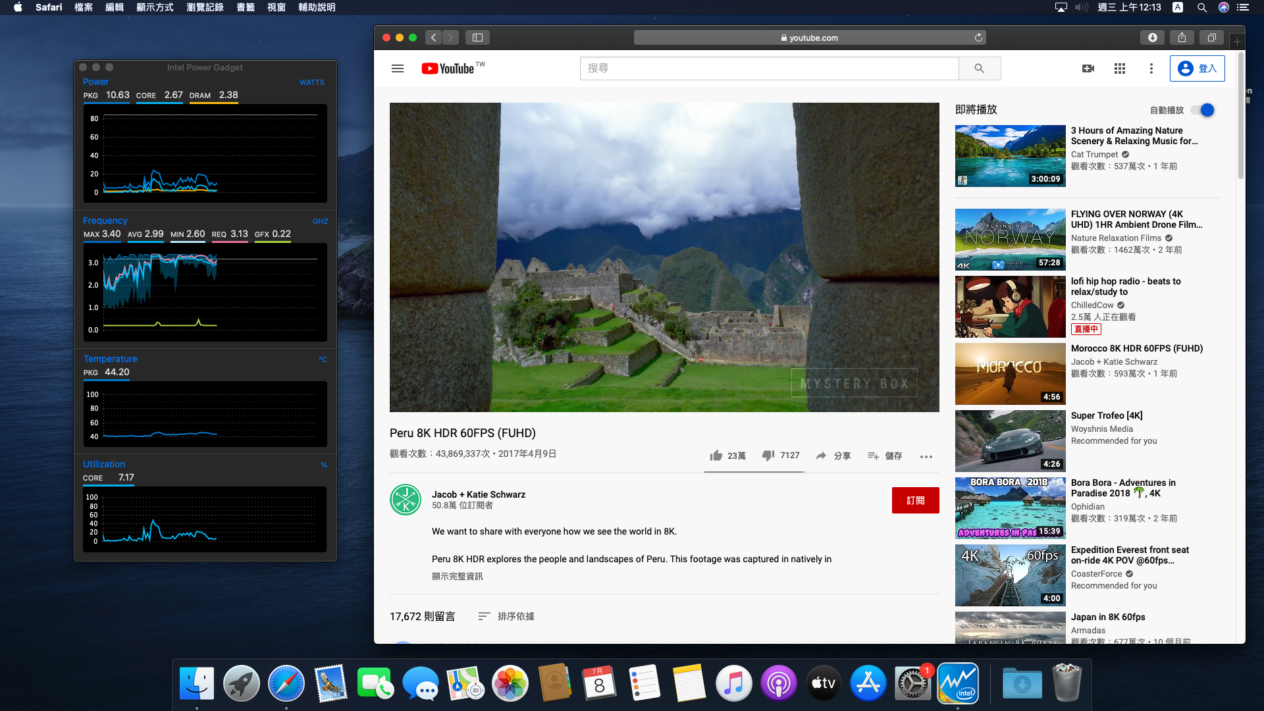
Task: Toggle Safari's sidebar button
Action: pyautogui.click(x=477, y=38)
